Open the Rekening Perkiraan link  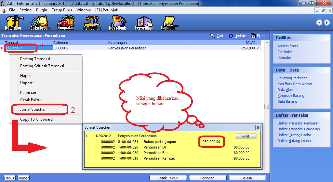pos(292,78)
